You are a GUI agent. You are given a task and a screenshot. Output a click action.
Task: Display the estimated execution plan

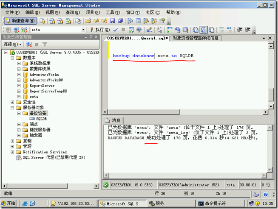(x=131, y=30)
